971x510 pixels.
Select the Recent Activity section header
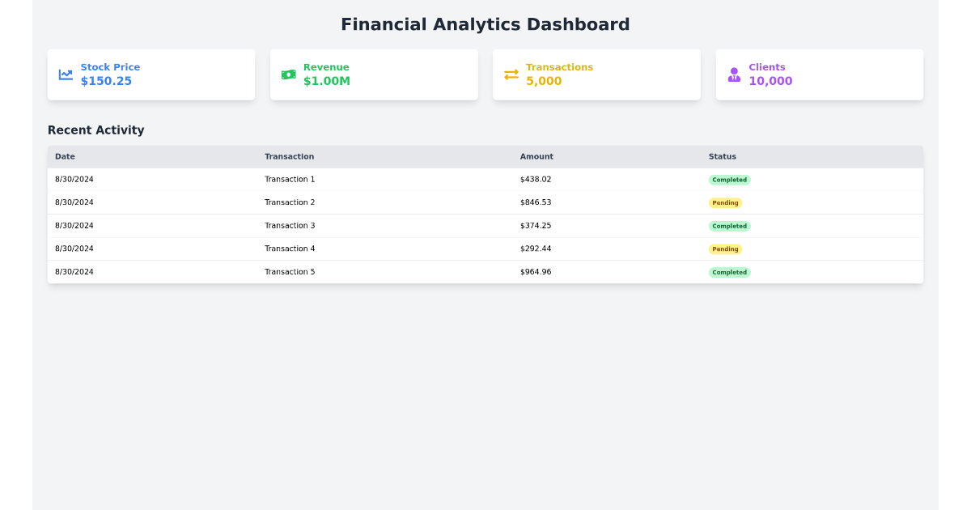tap(96, 130)
